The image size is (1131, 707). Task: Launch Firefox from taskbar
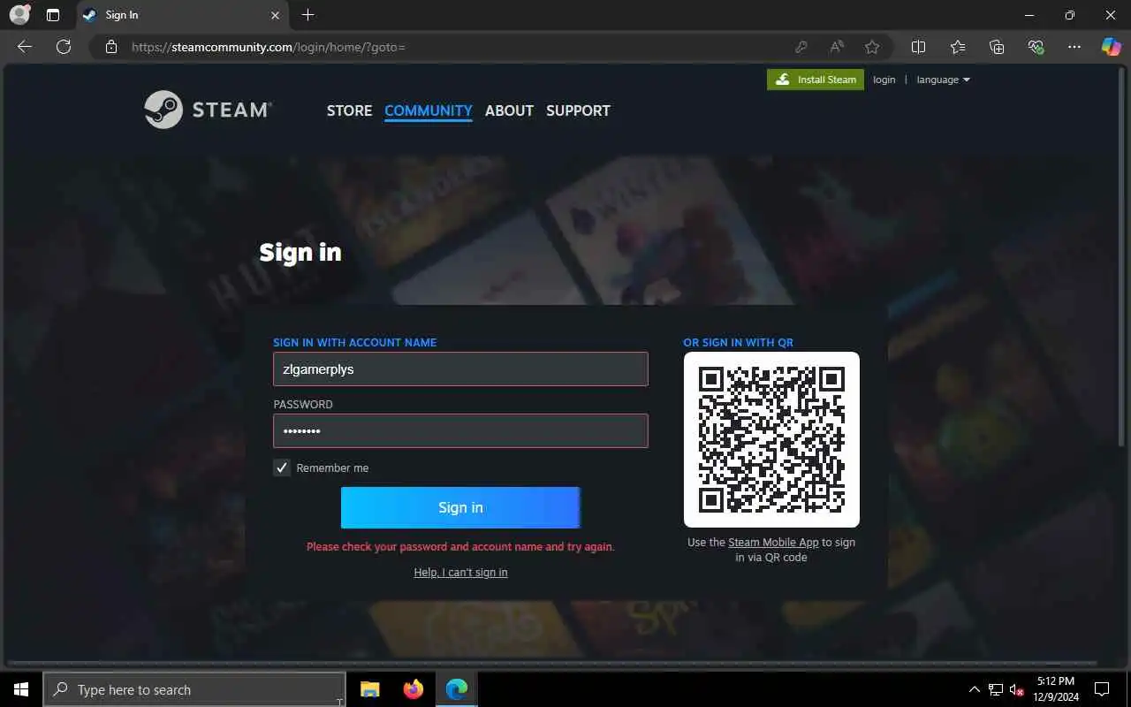point(413,689)
